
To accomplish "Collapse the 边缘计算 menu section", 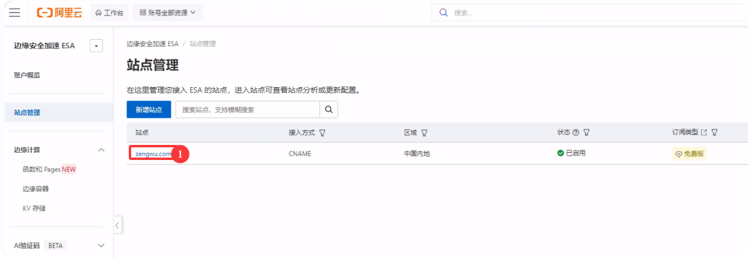I will tap(101, 150).
